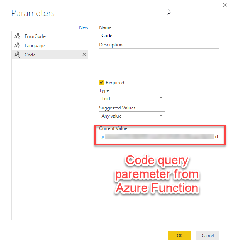This screenshot has height=251, width=231.
Task: Click the ABC text-type icon beside Language
Action: click(17, 46)
